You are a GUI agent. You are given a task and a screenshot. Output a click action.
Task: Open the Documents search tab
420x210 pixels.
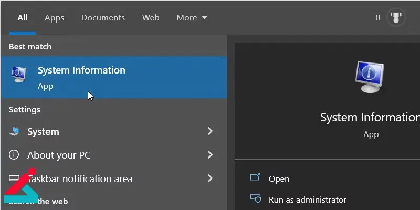tap(103, 18)
